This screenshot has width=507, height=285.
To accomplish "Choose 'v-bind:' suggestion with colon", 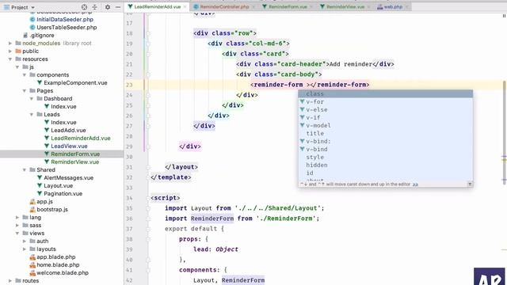I will pos(386,141).
